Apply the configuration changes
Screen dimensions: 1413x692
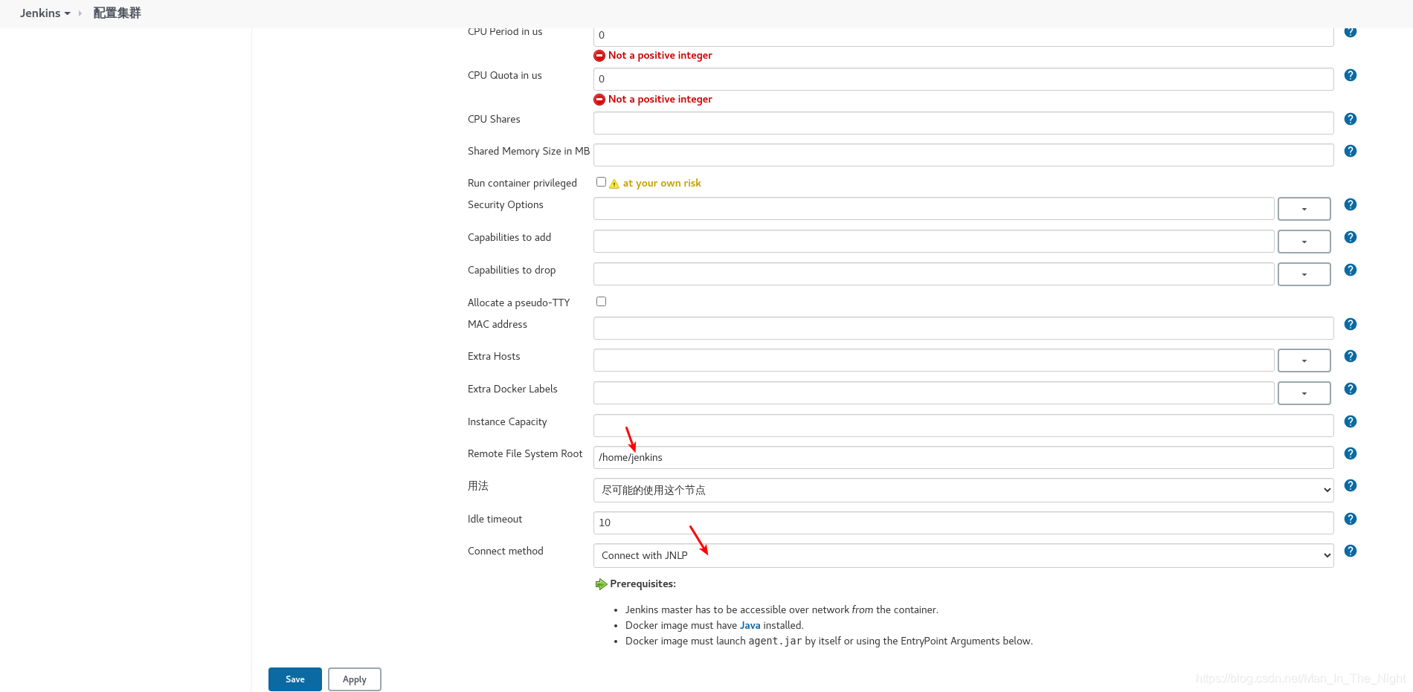355,679
